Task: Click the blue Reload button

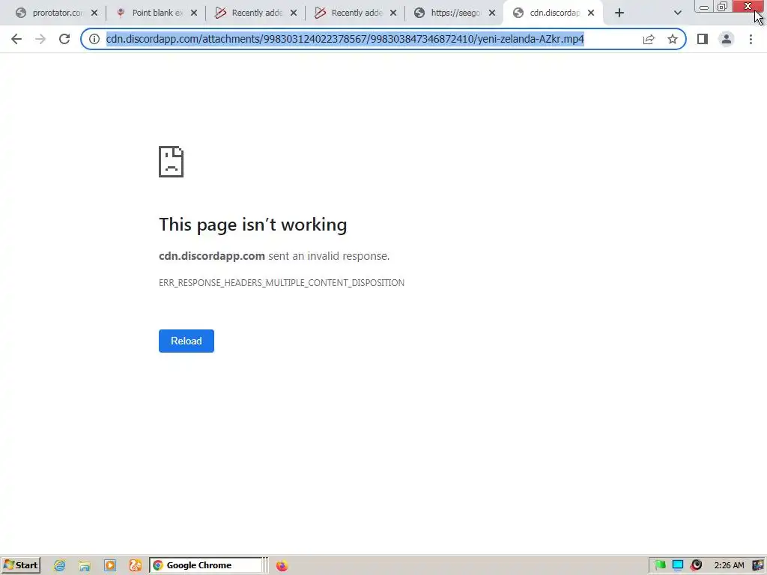Action: tap(187, 341)
